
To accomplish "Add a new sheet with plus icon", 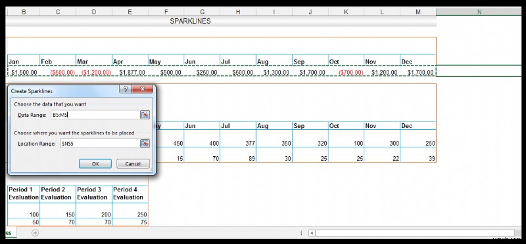I will coord(35,233).
